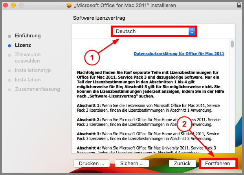Click the Drucken ... button
244x175 pixels.
[x=92, y=164]
